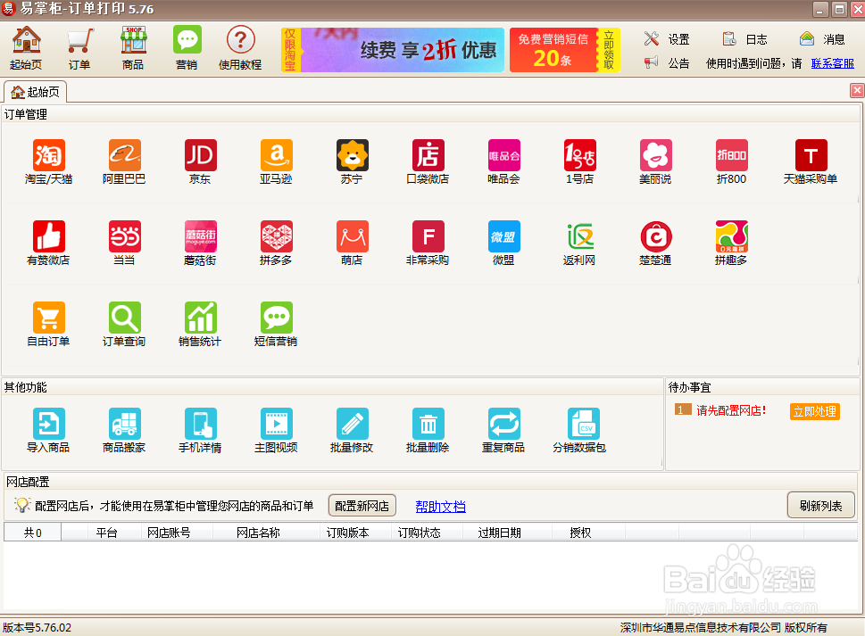The image size is (865, 636).
Task: Open the 使用教程 tutorial help item
Action: (x=240, y=48)
